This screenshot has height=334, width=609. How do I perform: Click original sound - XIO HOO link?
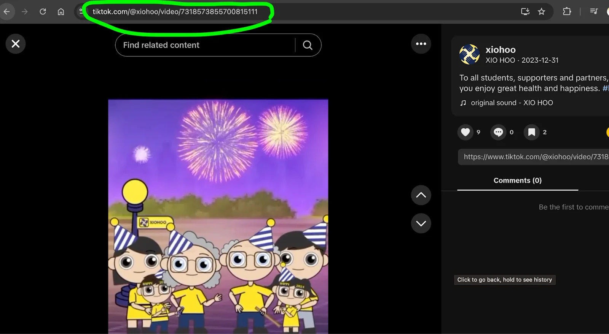click(x=512, y=103)
